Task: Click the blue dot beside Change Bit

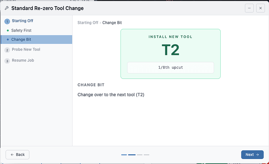Action: click(8, 40)
